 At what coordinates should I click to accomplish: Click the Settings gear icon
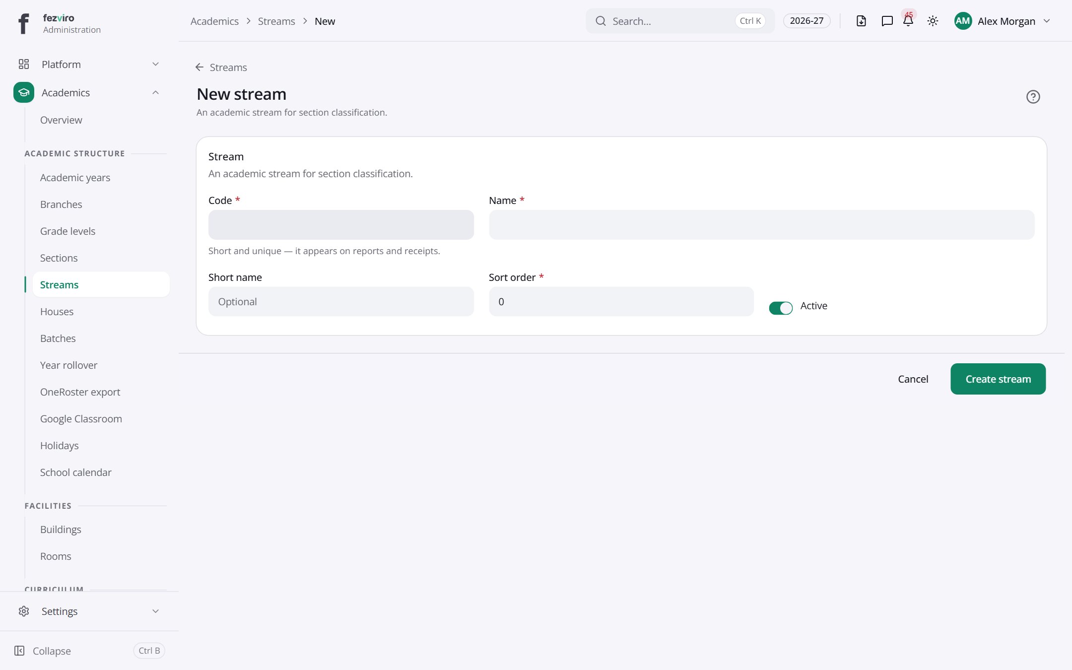[x=24, y=611]
